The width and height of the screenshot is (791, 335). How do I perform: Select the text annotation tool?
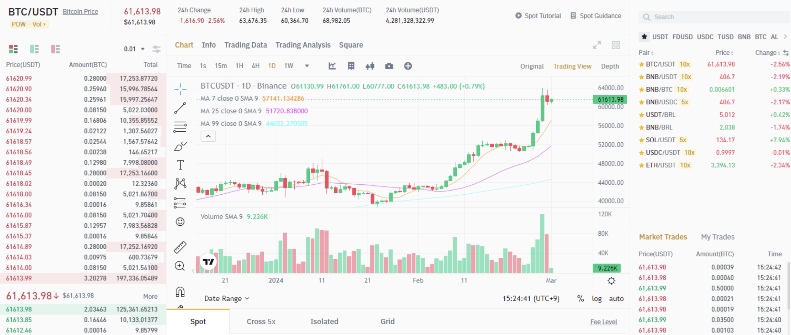pyautogui.click(x=180, y=164)
